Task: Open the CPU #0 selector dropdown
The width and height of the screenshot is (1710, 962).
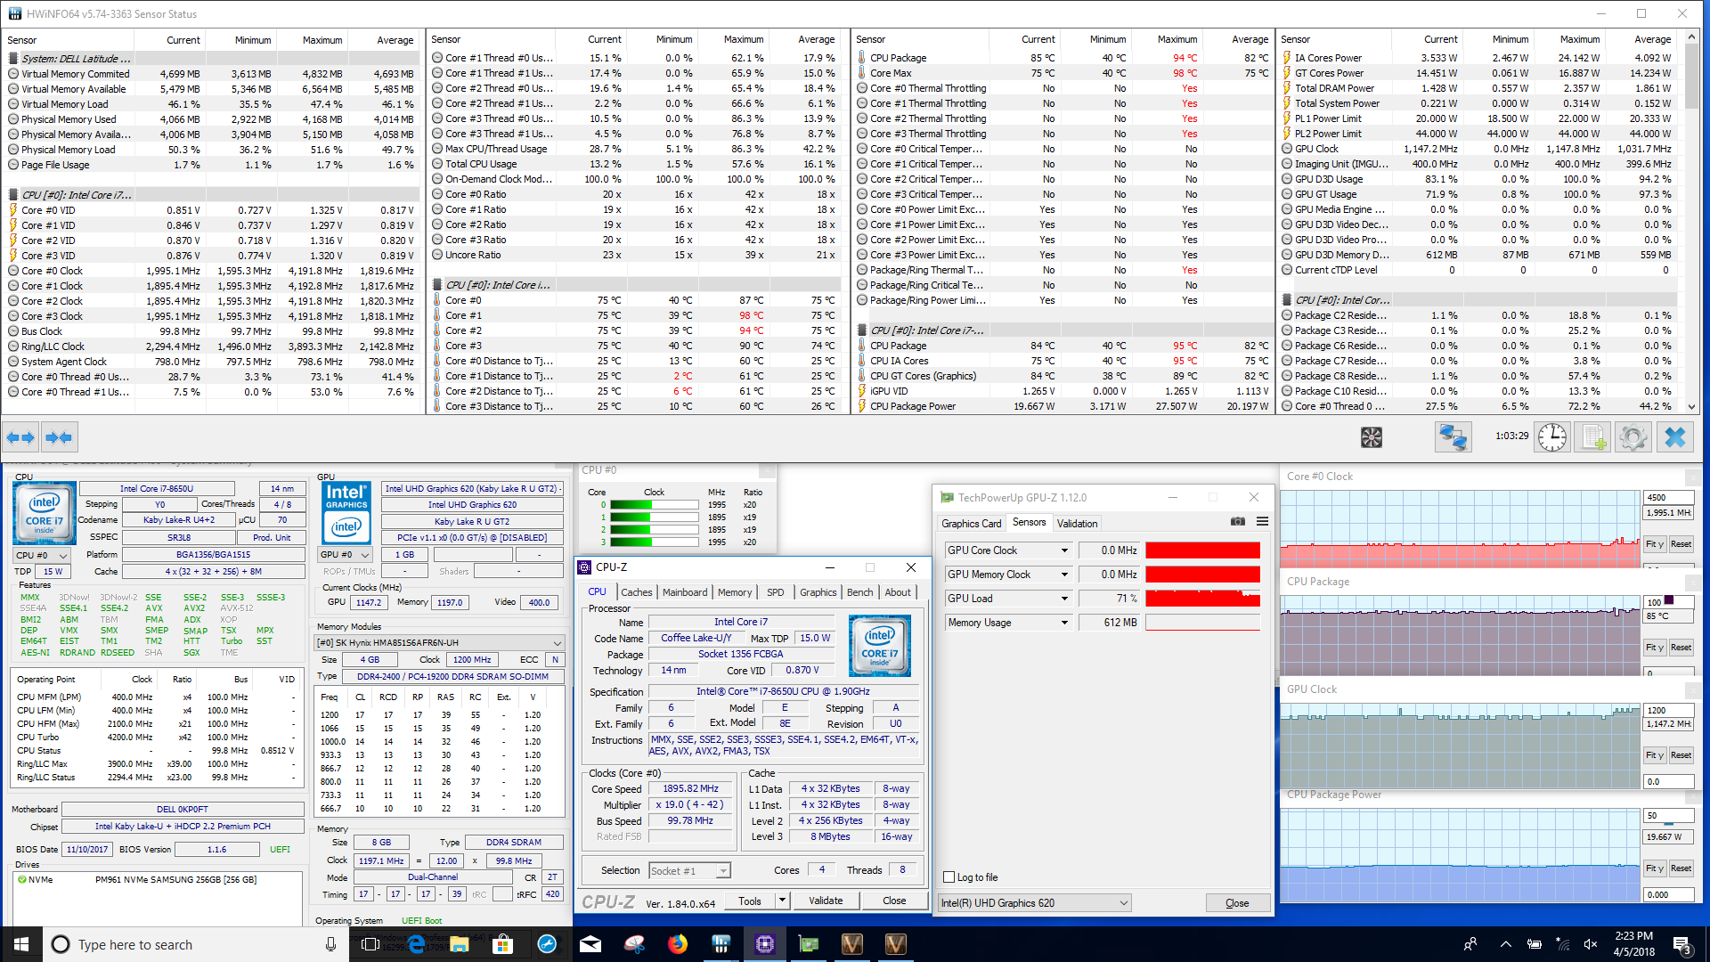Action: (41, 555)
